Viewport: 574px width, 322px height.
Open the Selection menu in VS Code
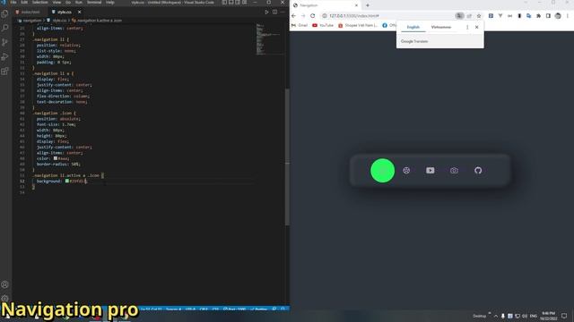[x=39, y=2]
